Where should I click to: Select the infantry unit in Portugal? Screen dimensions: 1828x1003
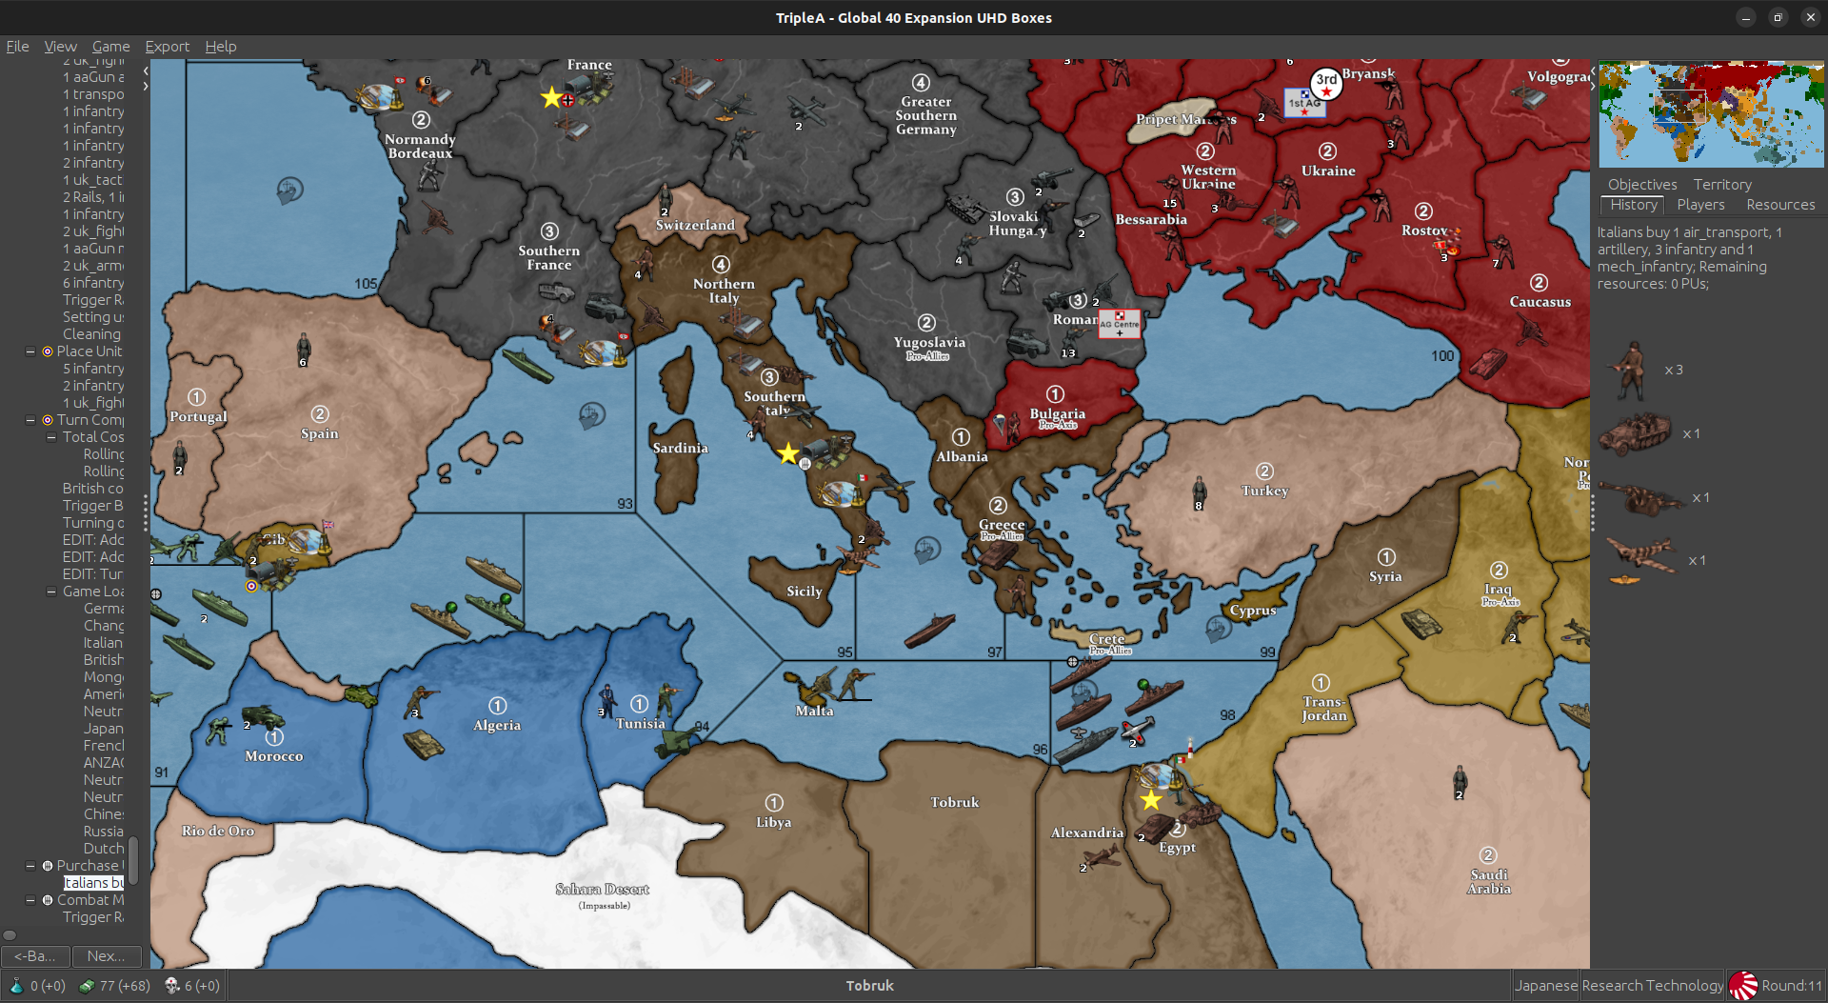click(180, 456)
